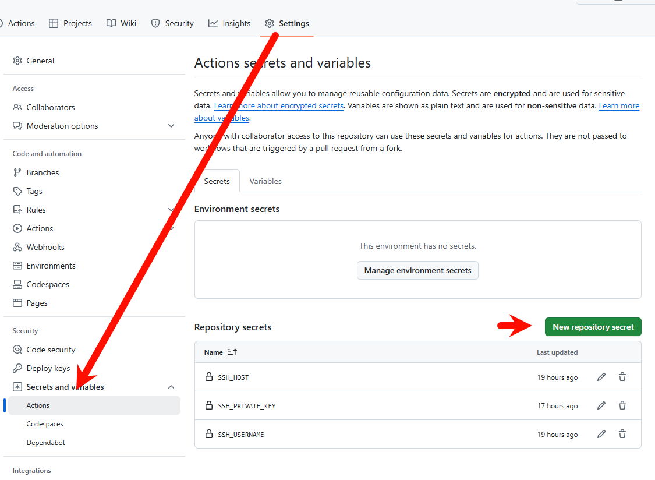
Task: Click the '17 hours ago' timestamp
Action: point(557,406)
